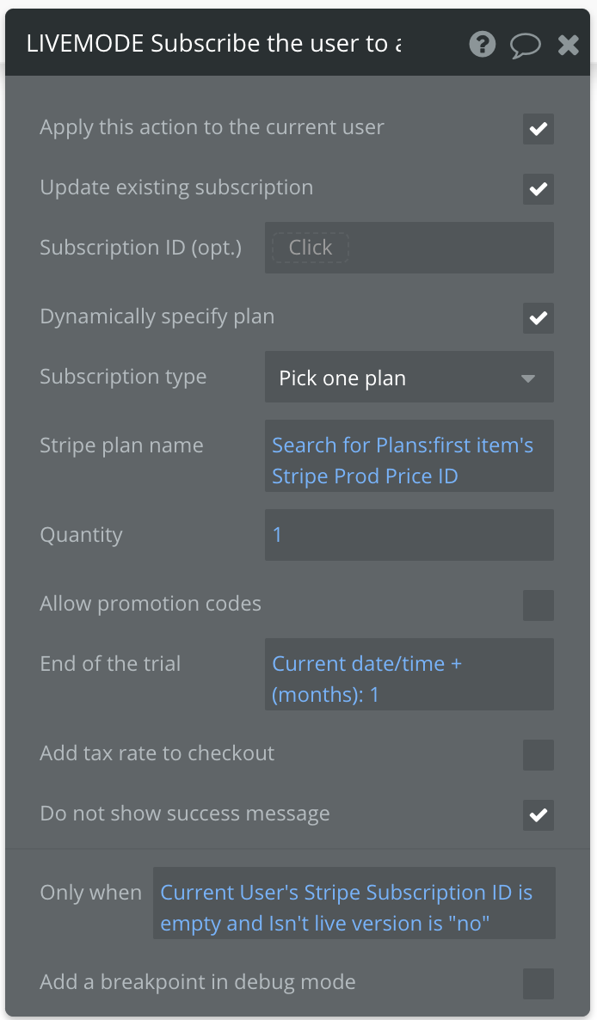
Task: Click the Current date/time + (months): 1 text
Action: point(366,679)
